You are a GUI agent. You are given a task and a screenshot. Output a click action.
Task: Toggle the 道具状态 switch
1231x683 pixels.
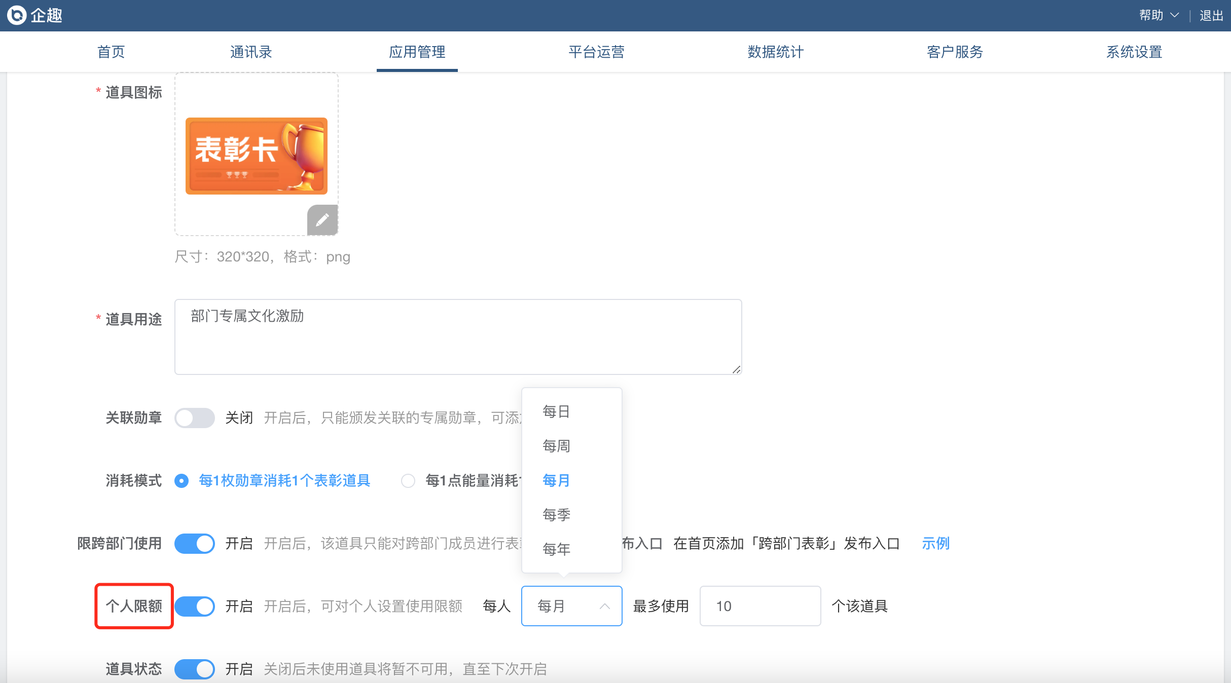click(x=195, y=669)
